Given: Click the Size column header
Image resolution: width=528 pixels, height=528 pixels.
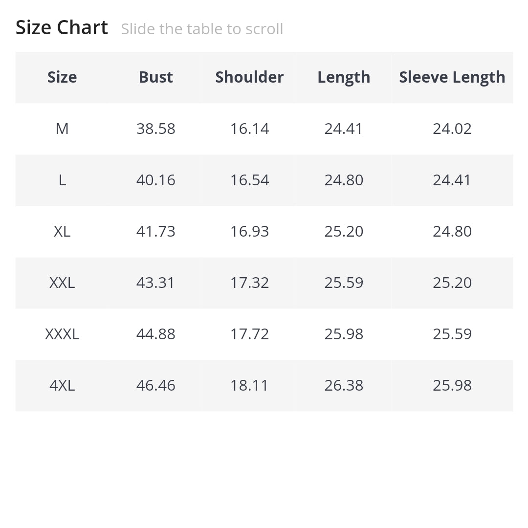Looking at the screenshot, I should pos(62,77).
